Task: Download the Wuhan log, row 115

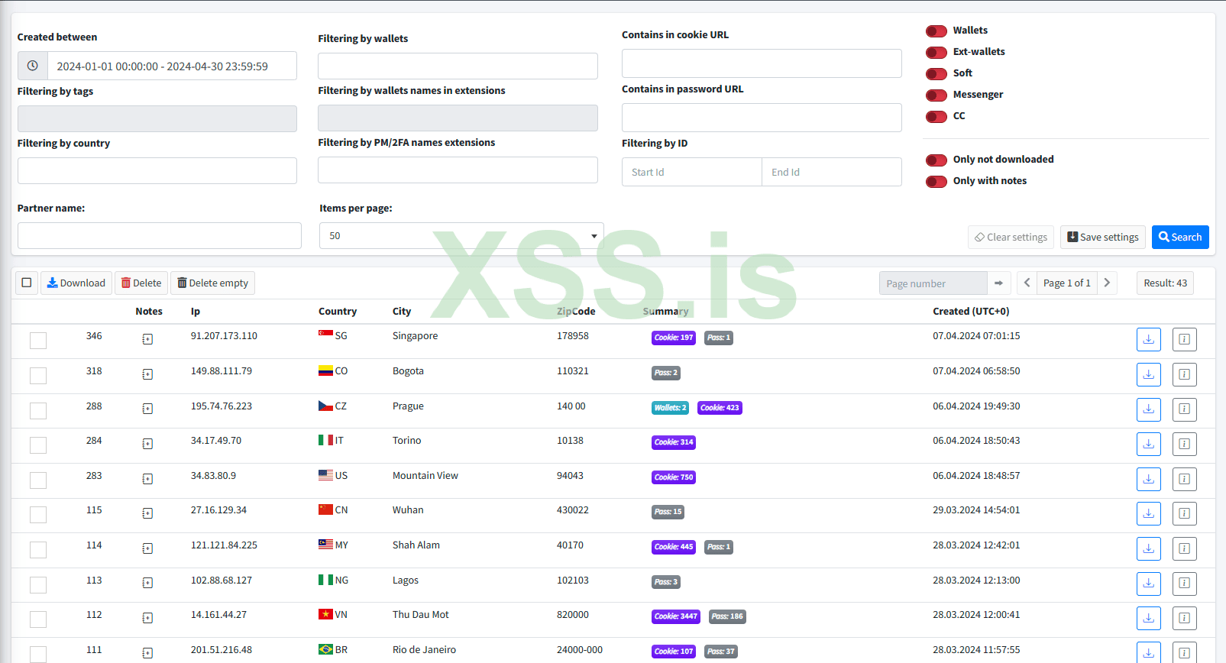Action: [x=1148, y=513]
